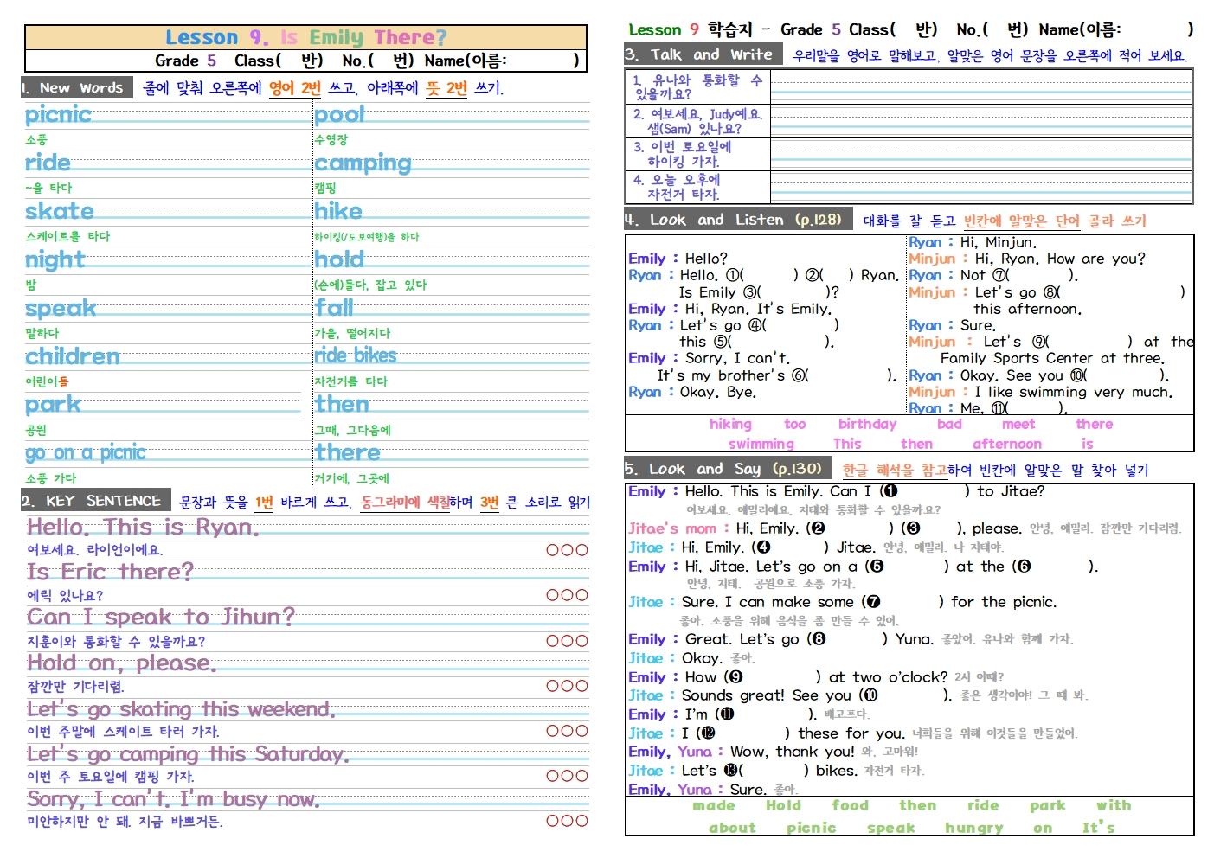The image size is (1214, 858).
Task: Click the writing lines beside '4. 오늘 오후에 자전거 타자.'
Action: click(x=981, y=187)
